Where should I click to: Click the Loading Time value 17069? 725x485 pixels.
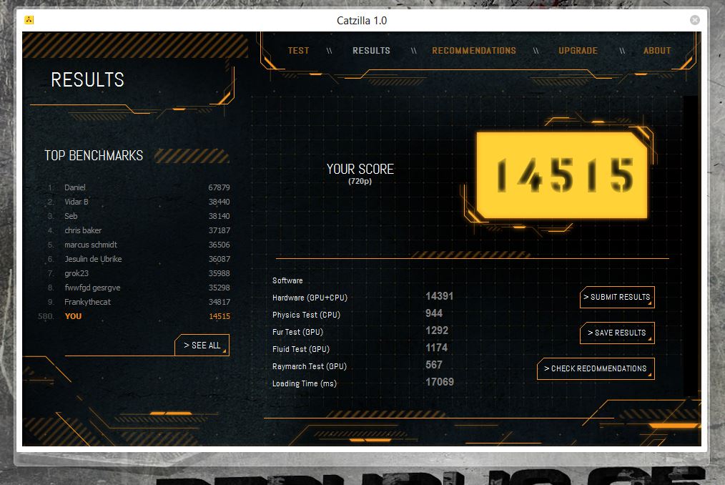[439, 382]
